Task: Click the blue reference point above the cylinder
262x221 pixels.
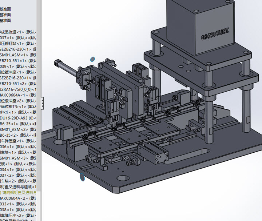Action: click(92, 59)
